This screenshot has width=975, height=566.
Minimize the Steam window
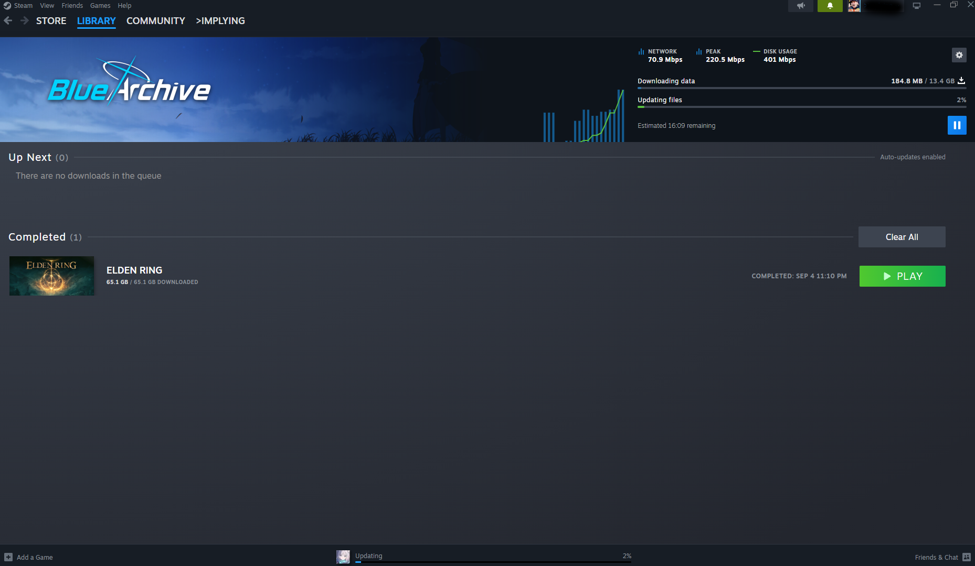(937, 5)
